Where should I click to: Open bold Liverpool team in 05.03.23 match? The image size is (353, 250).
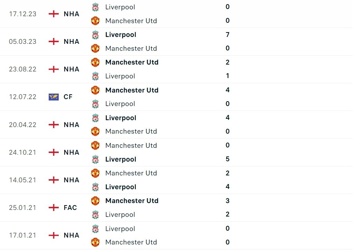pos(121,35)
